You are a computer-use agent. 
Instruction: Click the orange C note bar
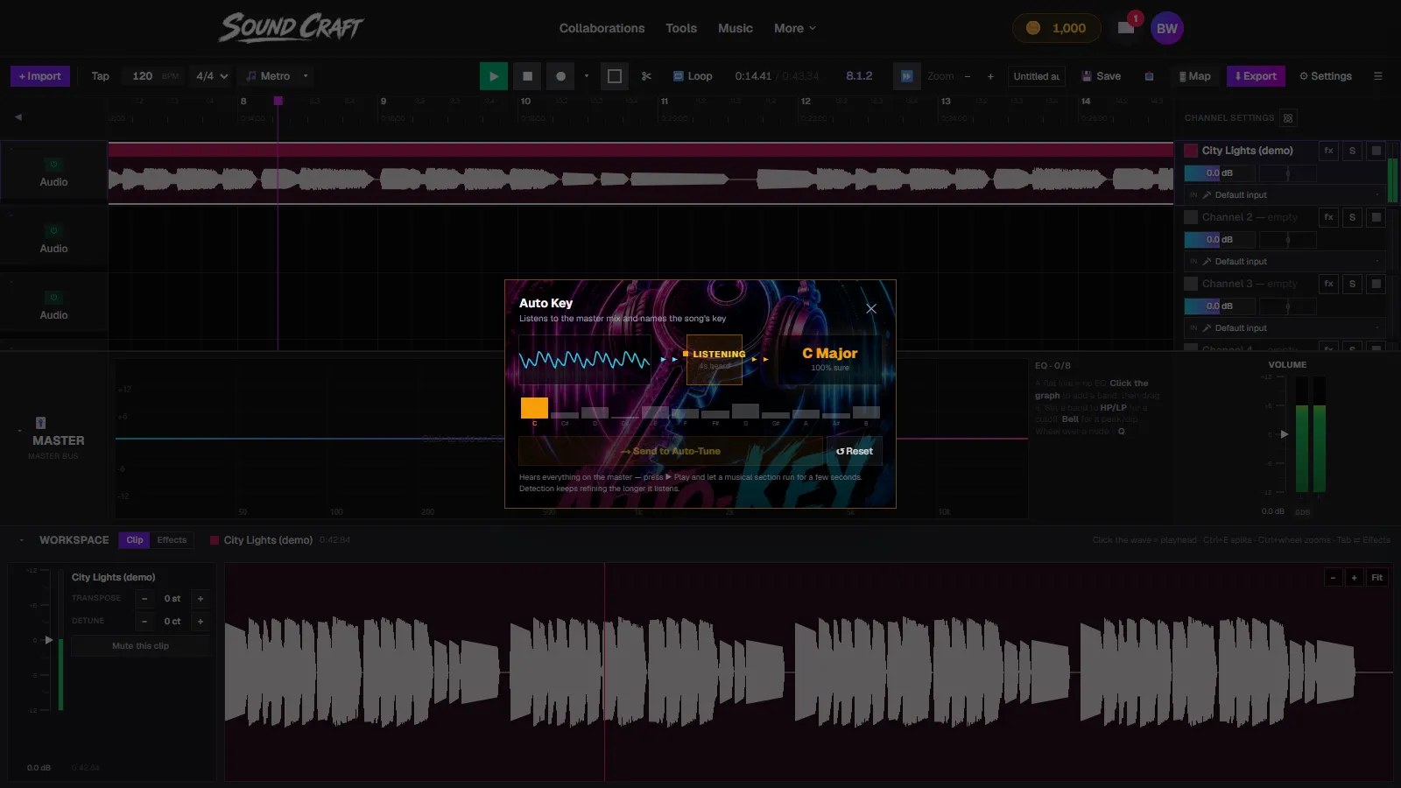(534, 408)
